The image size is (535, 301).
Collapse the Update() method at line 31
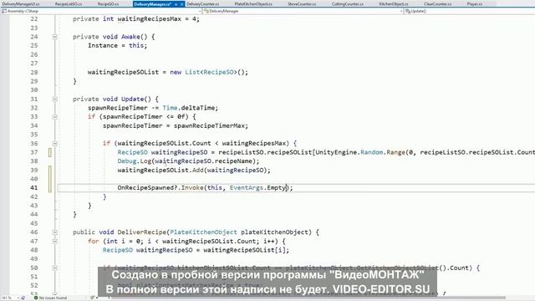pos(54,99)
